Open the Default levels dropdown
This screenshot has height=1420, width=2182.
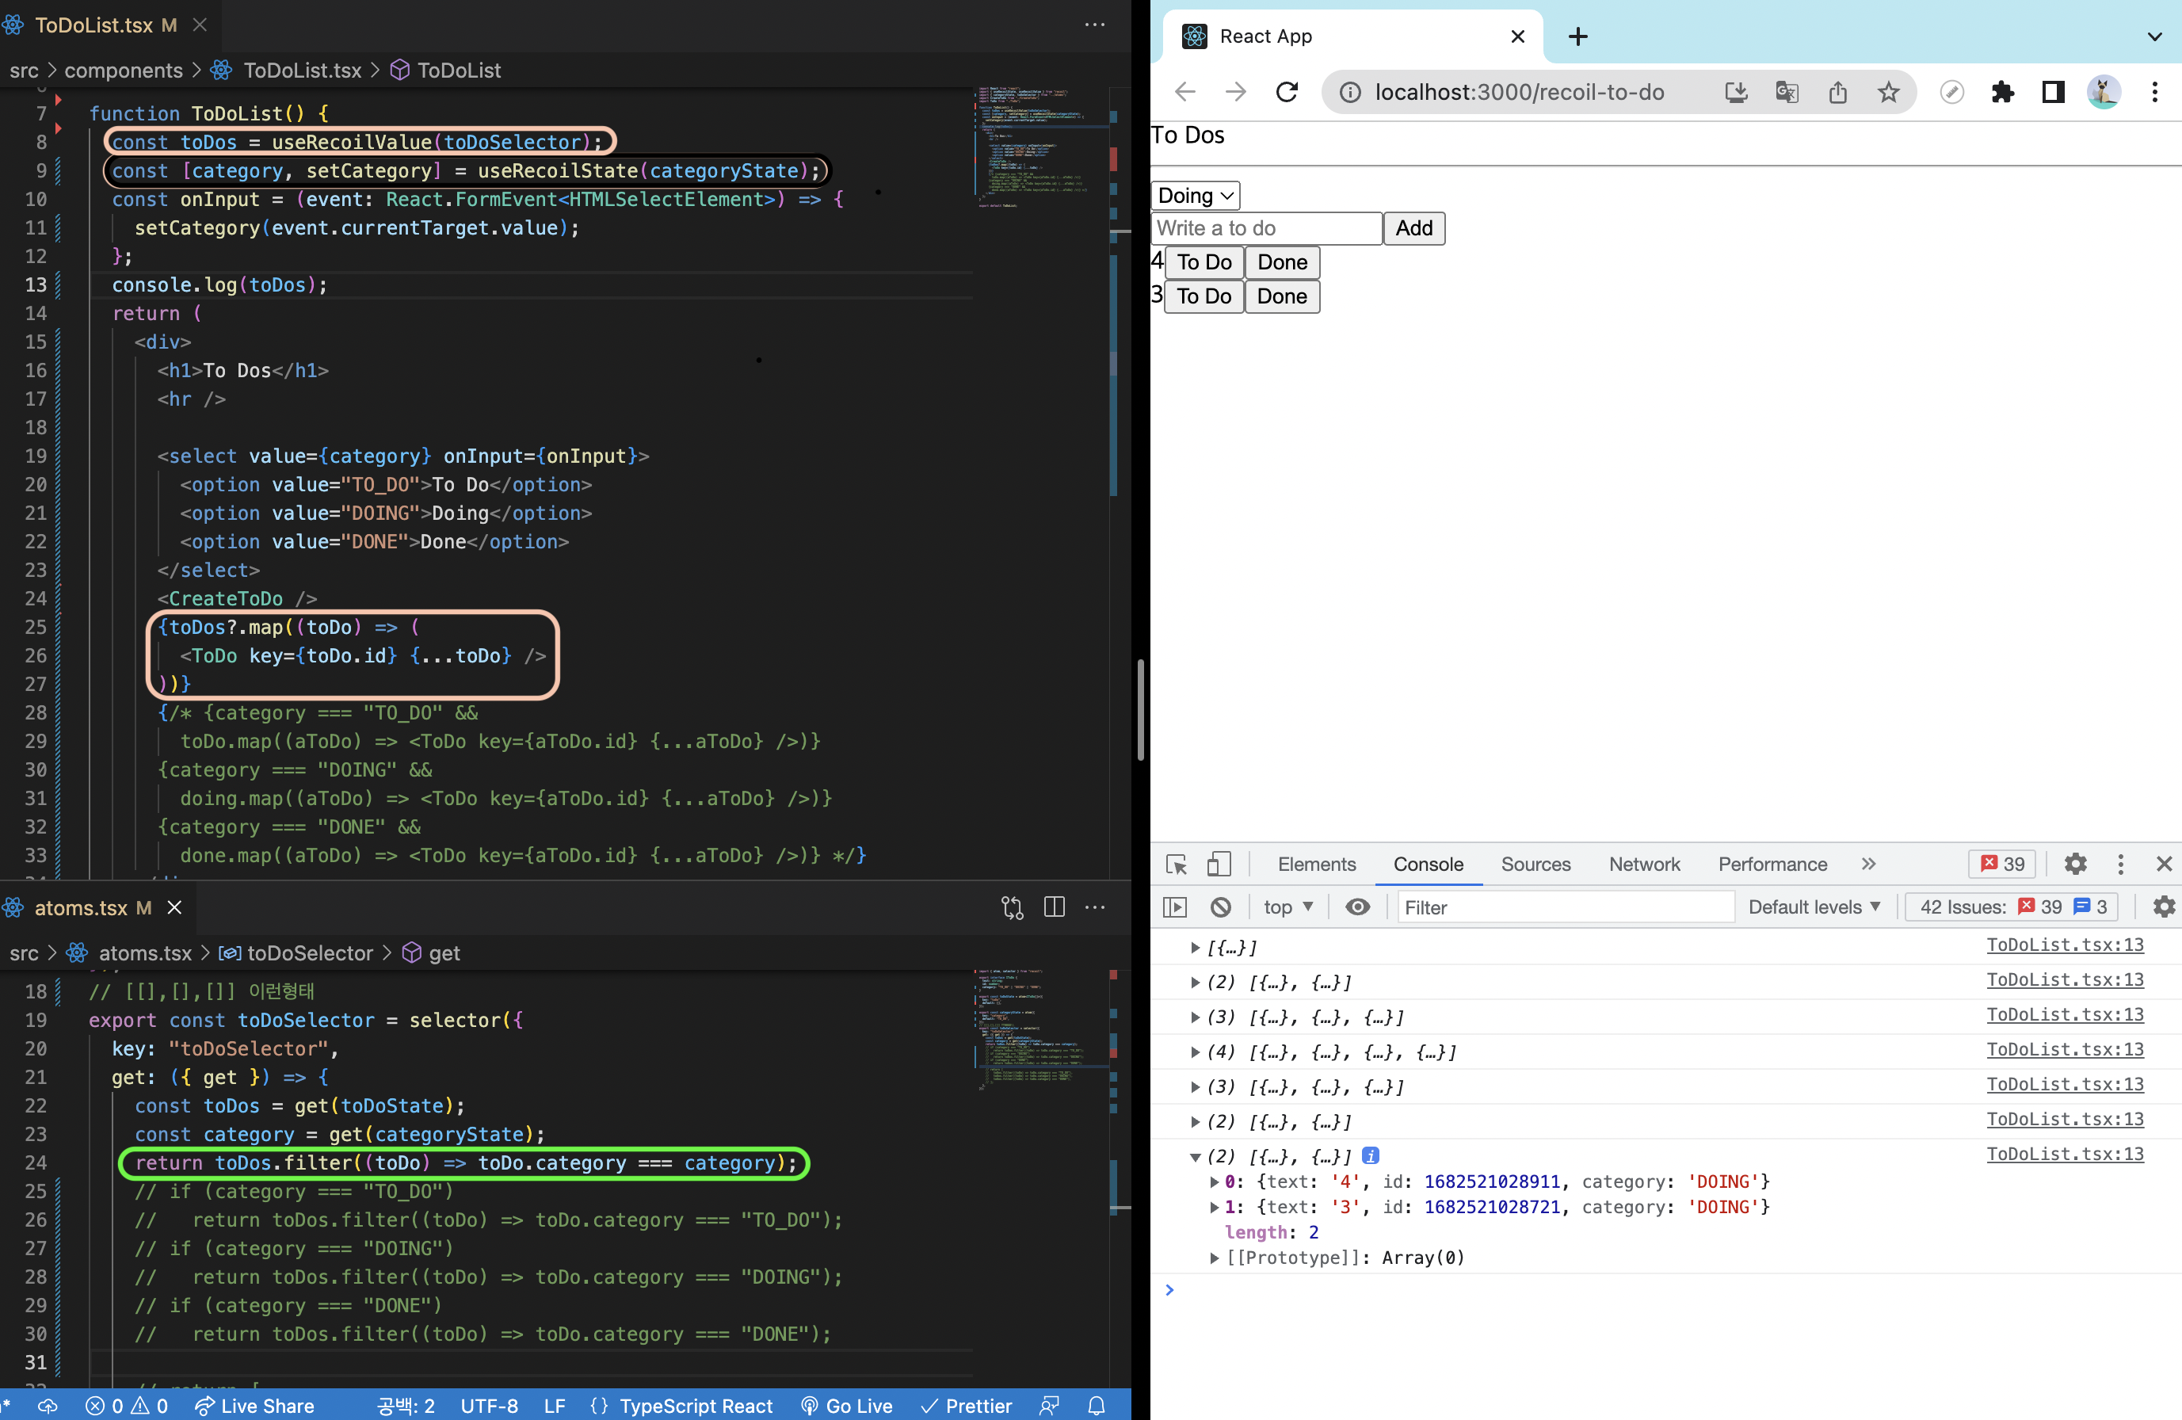click(x=1814, y=907)
